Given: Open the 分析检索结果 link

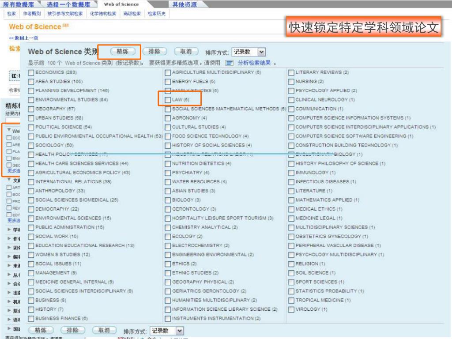Looking at the screenshot, I should click(x=254, y=63).
